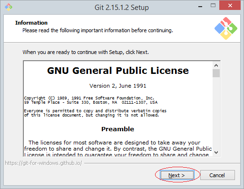Maximize the Git Setup window
This screenshot has height=189, width=244.
pyautogui.click(x=213, y=6)
